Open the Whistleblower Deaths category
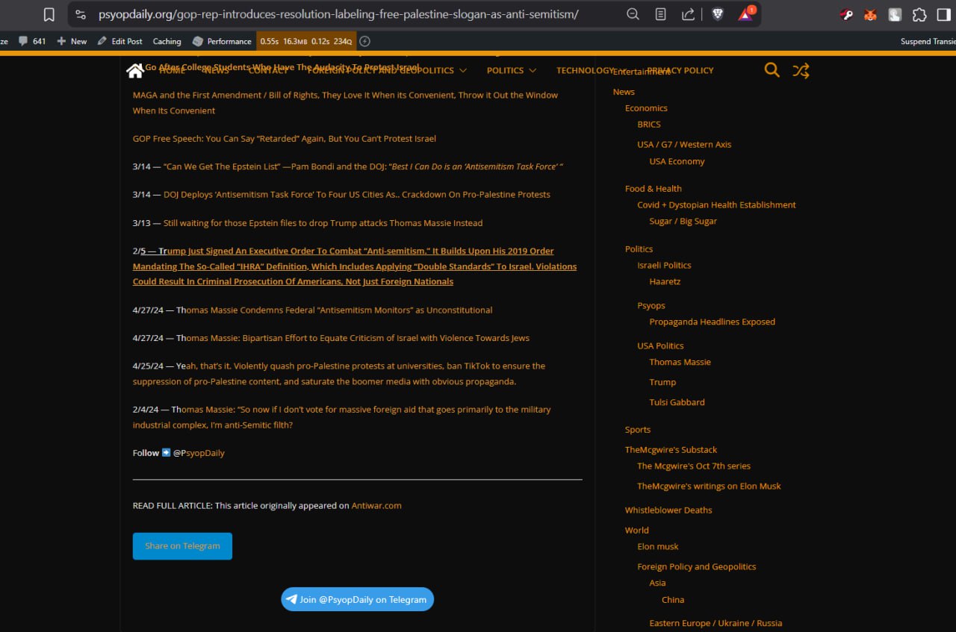 coord(668,510)
